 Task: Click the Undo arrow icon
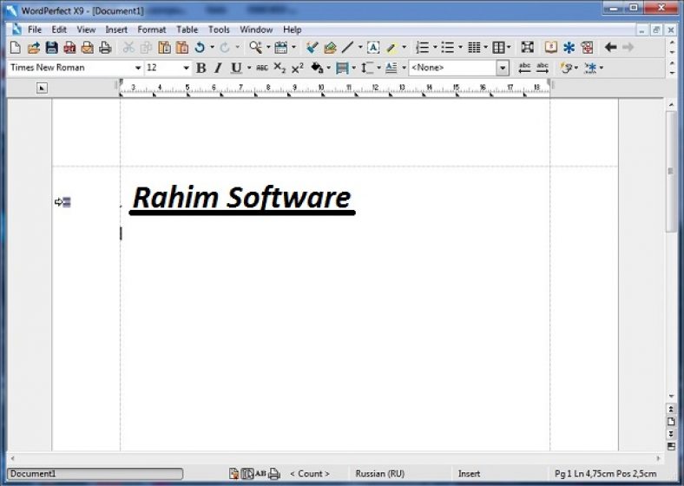pyautogui.click(x=201, y=47)
